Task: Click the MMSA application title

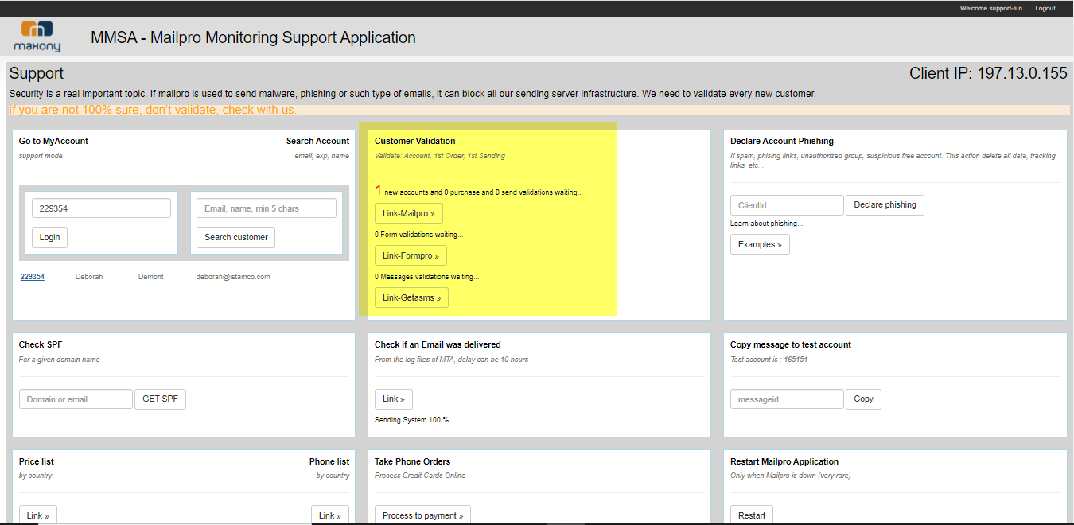Action: [x=253, y=37]
